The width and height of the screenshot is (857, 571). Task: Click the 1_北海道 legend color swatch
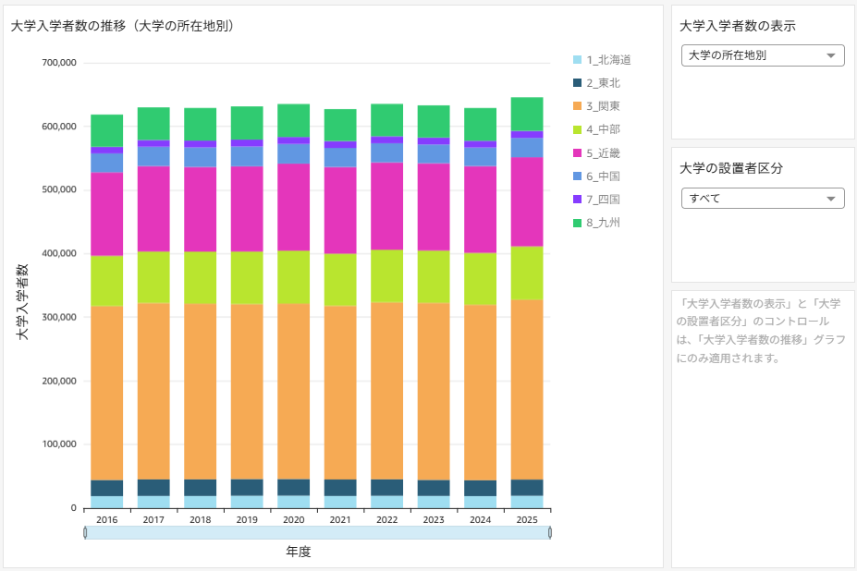click(578, 60)
